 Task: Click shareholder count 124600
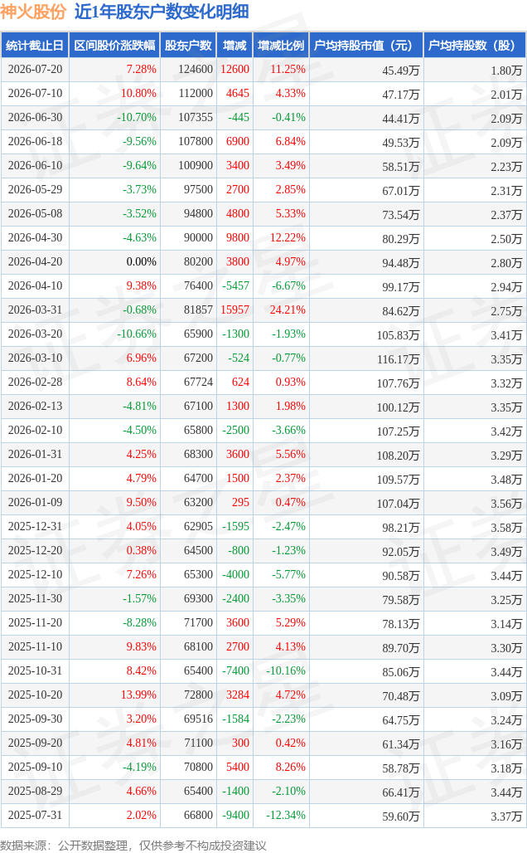click(196, 70)
